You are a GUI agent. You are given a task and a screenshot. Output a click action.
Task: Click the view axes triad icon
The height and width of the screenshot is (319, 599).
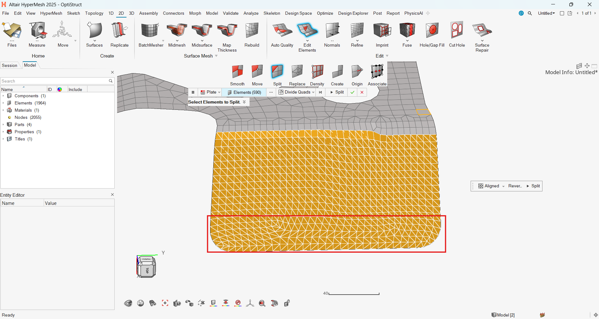click(250, 303)
